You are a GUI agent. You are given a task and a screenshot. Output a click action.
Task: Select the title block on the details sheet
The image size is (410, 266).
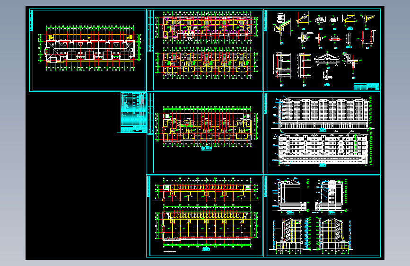[x=366, y=87]
